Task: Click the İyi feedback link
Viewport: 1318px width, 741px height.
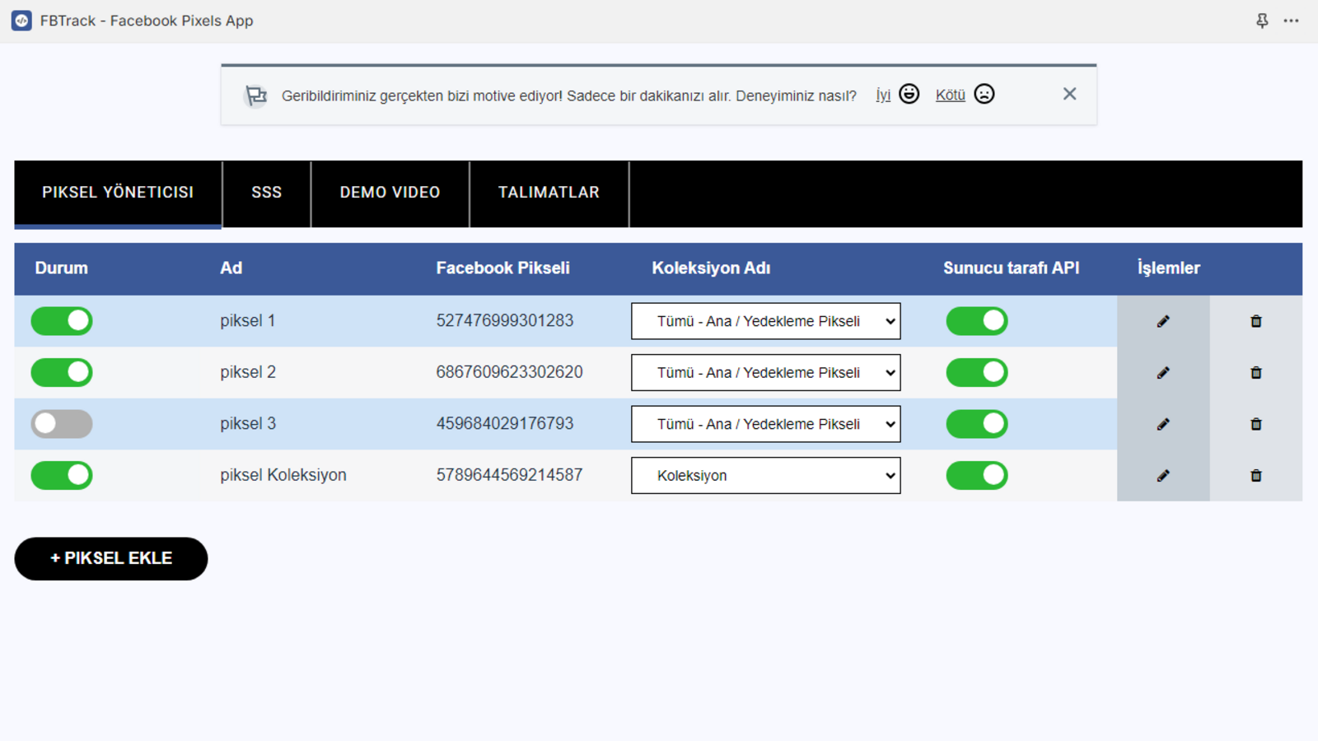Action: [883, 95]
